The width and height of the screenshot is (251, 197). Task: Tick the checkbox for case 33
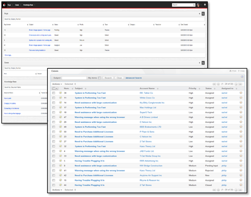click(54, 156)
